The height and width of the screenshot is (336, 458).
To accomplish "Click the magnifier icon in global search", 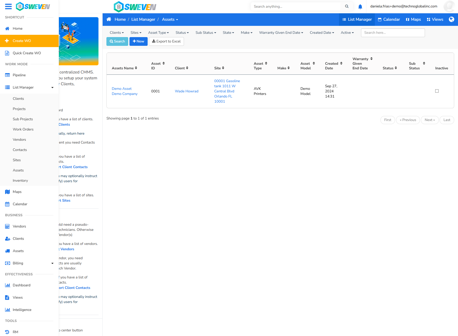I will (347, 6).
